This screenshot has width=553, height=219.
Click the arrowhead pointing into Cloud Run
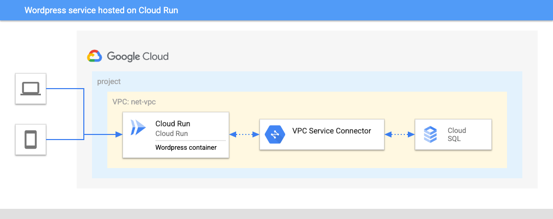119,134
